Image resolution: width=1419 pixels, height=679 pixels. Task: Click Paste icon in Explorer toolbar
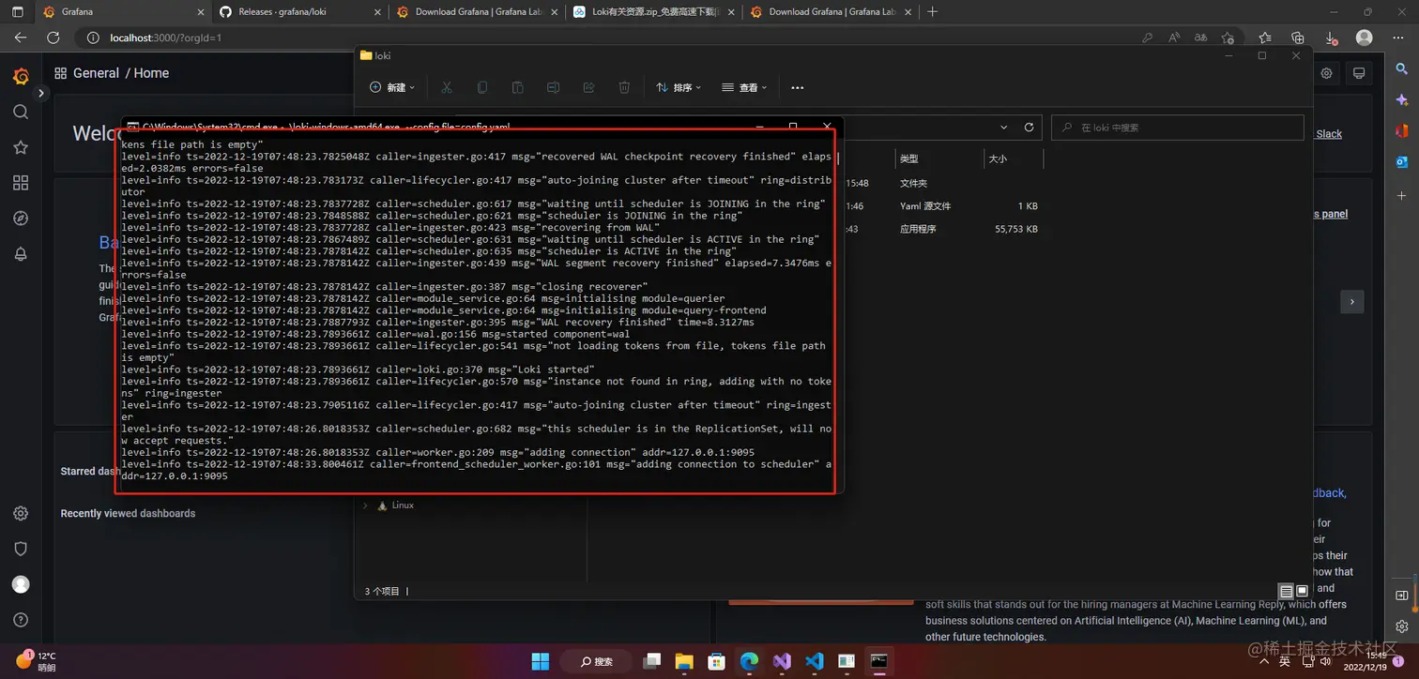tap(517, 87)
